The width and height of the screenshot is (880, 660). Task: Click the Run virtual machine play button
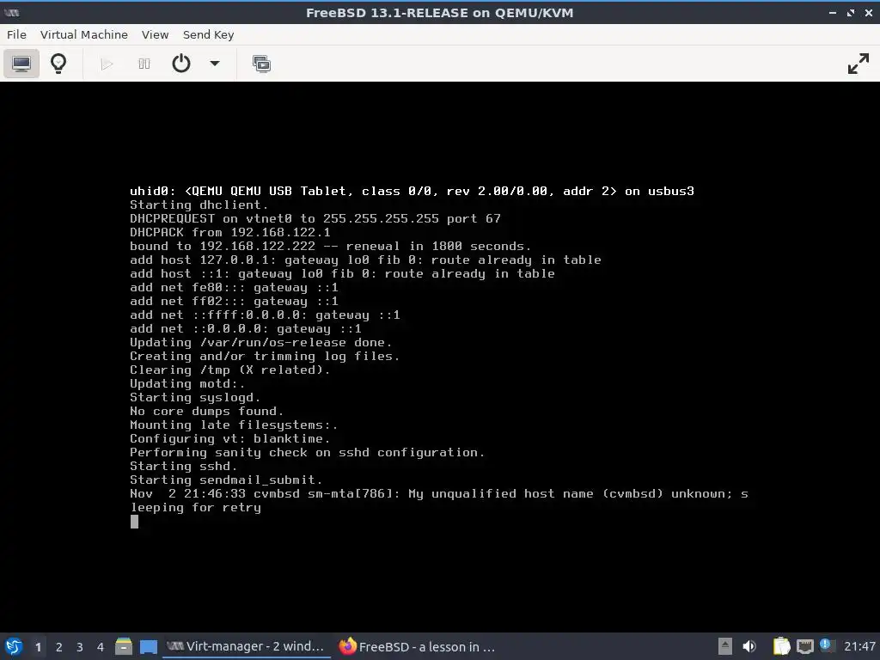pos(107,64)
